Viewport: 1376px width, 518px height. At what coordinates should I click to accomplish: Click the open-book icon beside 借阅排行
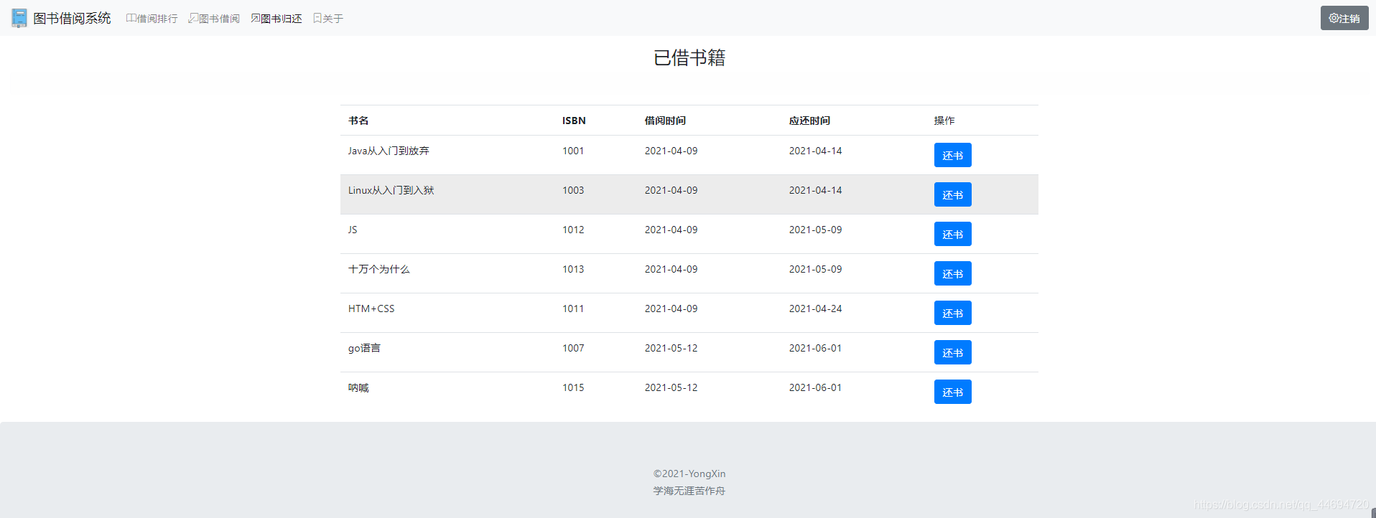coord(131,18)
